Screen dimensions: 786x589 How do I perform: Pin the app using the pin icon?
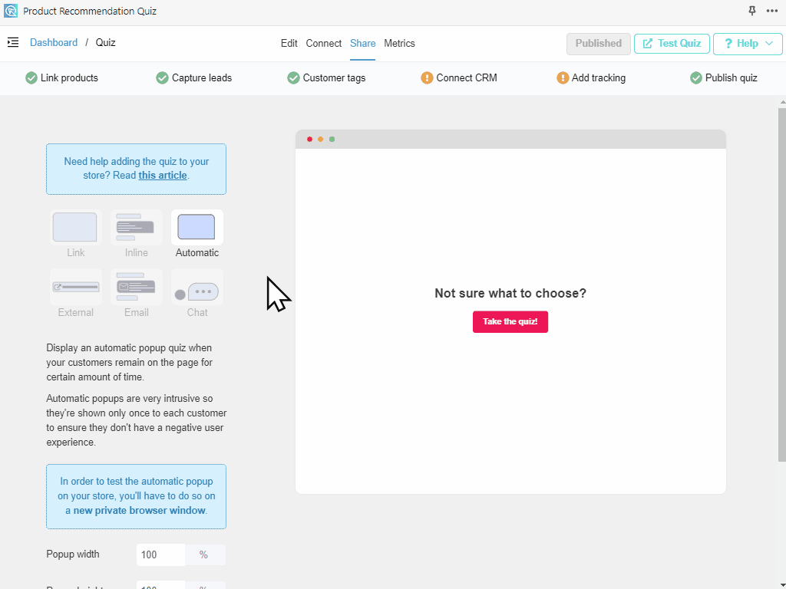click(x=752, y=11)
